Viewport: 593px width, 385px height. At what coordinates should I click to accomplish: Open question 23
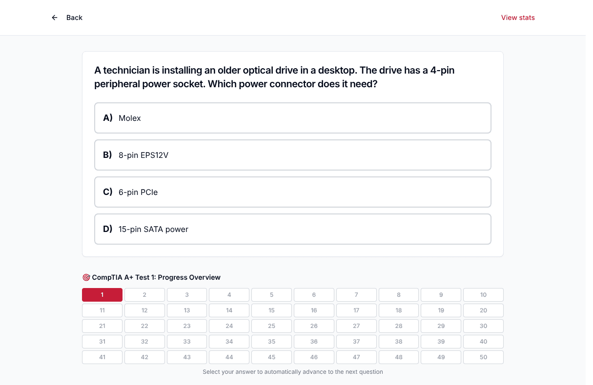pos(187,326)
